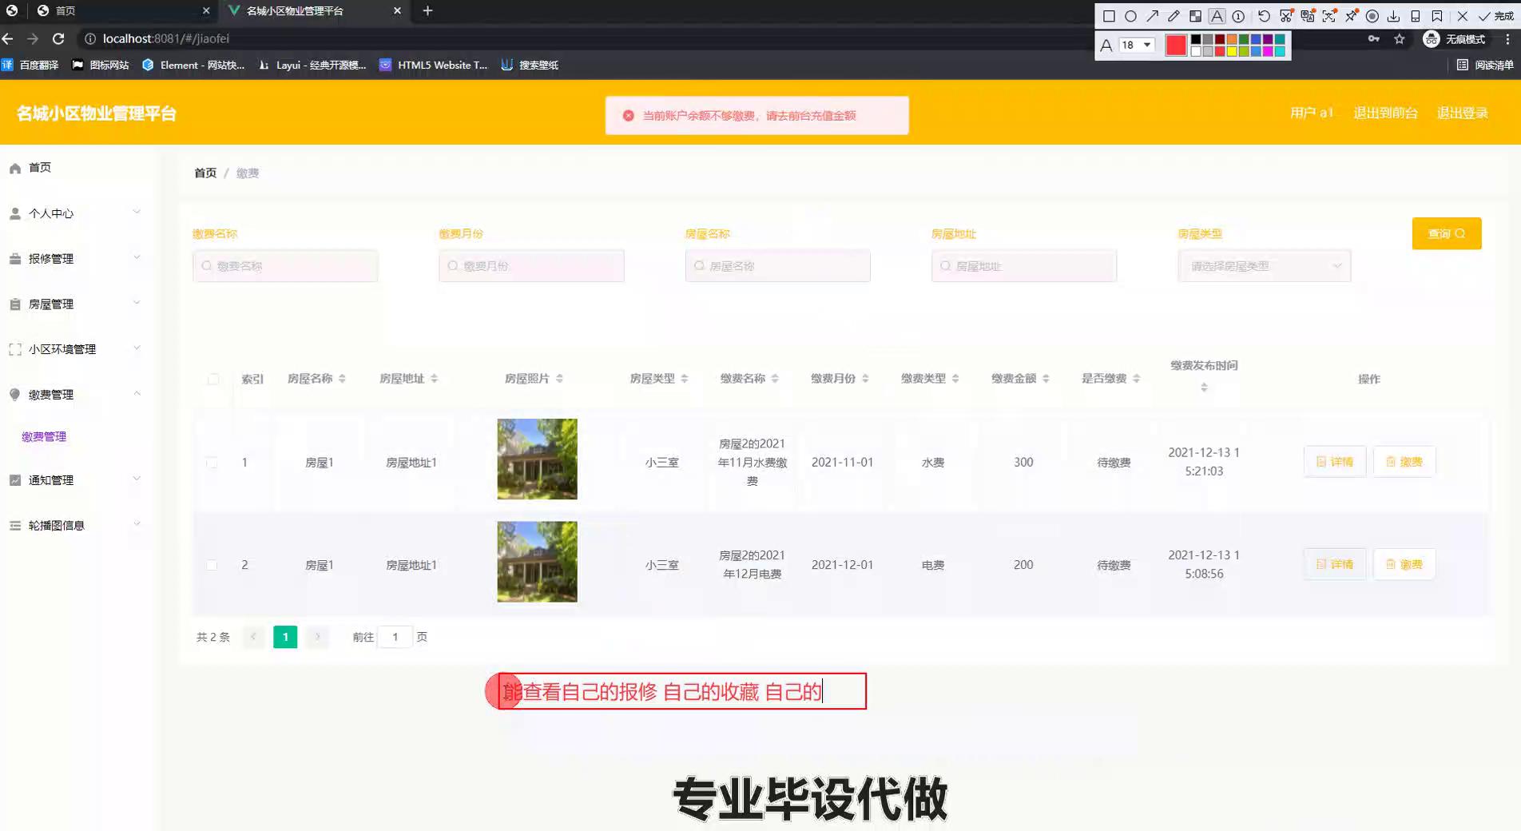1521x831 pixels.
Task: Click 完成 to finish the screenshot
Action: [x=1496, y=16]
